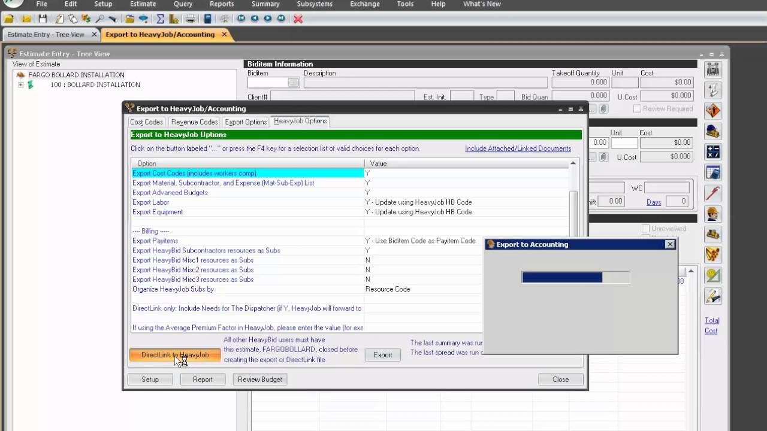Image resolution: width=767 pixels, height=431 pixels.
Task: Click the red X toolbar icon
Action: pyautogui.click(x=298, y=19)
